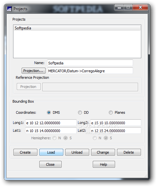Select the Softpedia project in the list
This screenshot has width=157, height=187.
coord(77,28)
